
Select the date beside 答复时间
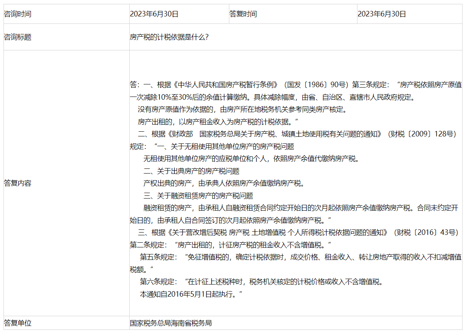(x=382, y=14)
